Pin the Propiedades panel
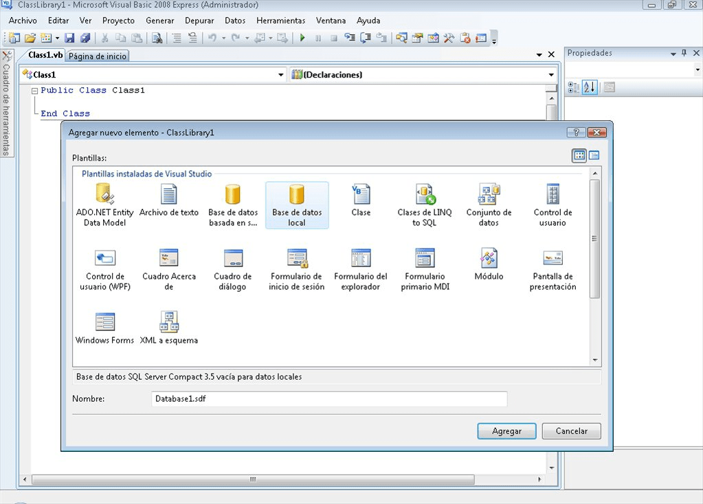 684,53
